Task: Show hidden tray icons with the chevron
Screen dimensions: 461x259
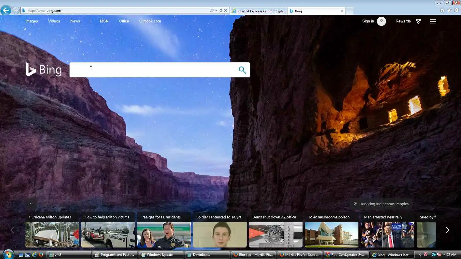Action: (x=420, y=255)
